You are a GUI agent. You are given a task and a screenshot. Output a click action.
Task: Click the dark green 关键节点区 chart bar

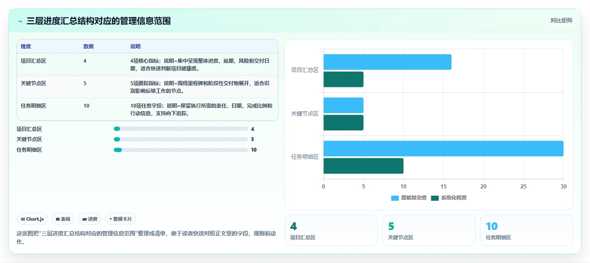tap(343, 122)
